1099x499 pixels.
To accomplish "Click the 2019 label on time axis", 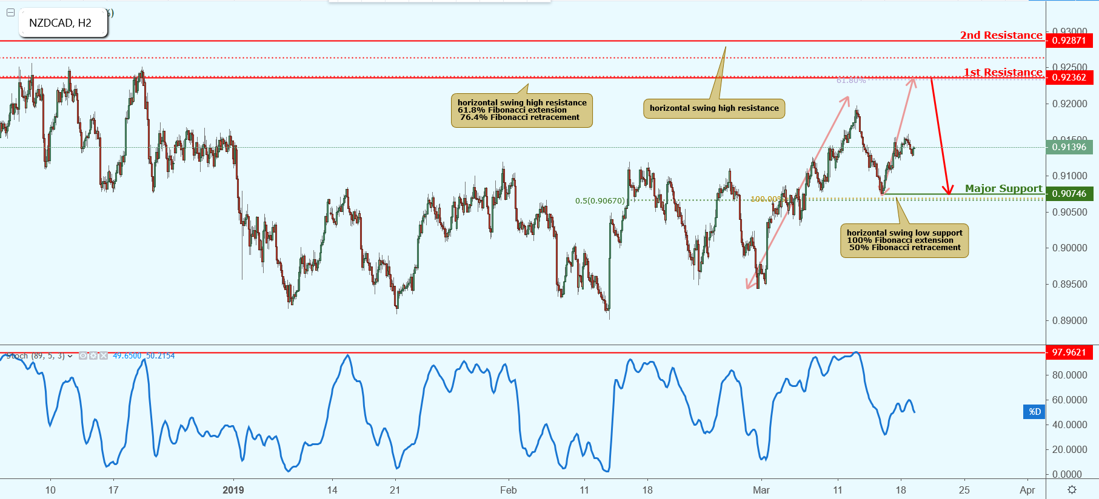I will coord(233,491).
